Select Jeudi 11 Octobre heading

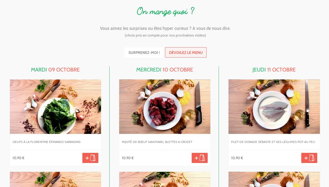pos(274,70)
